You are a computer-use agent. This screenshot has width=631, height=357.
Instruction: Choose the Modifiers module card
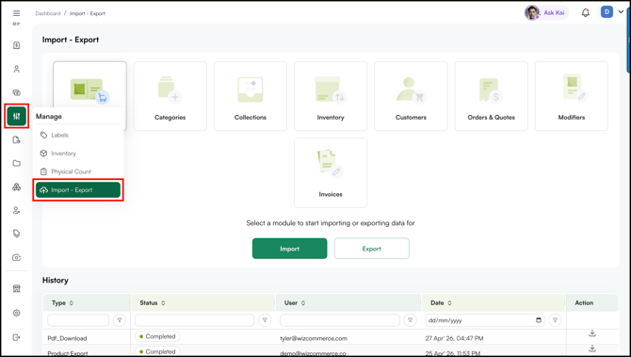[572, 96]
